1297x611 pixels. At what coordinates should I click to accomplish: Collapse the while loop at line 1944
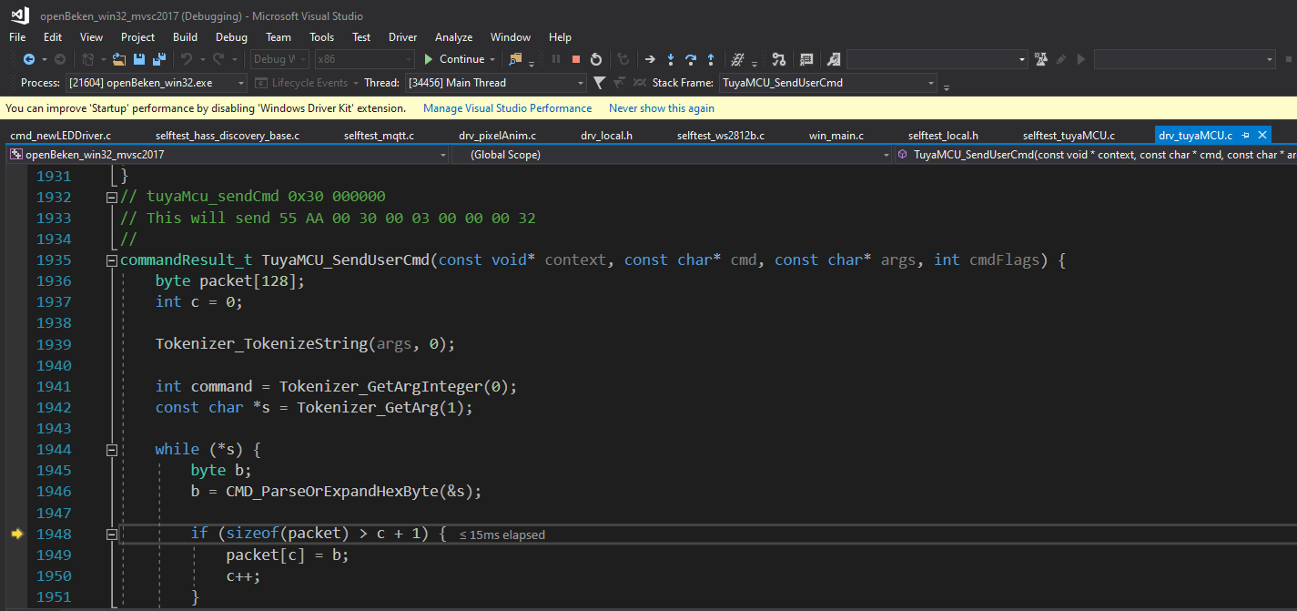pyautogui.click(x=112, y=449)
